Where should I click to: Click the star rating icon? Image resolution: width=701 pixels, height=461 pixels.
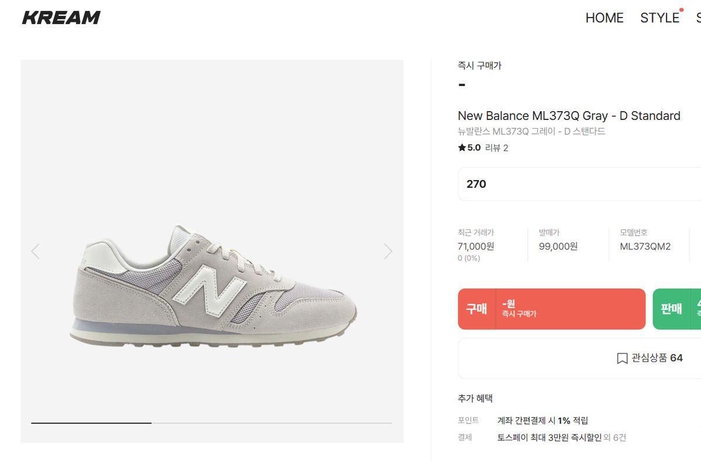coord(462,148)
